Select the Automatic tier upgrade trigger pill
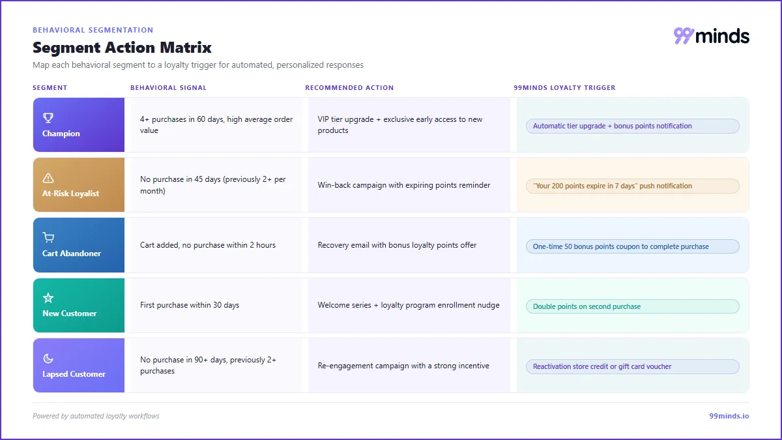Image resolution: width=782 pixels, height=440 pixels. pyautogui.click(x=633, y=126)
